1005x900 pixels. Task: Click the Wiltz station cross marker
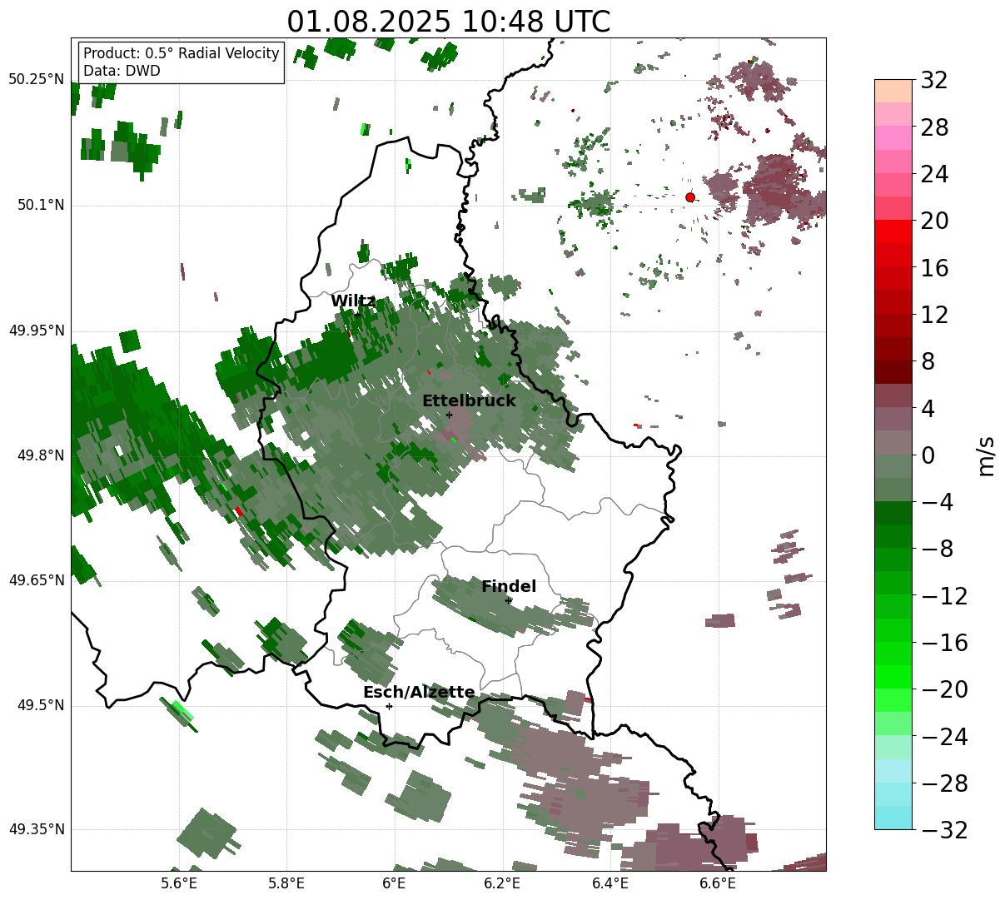click(358, 315)
